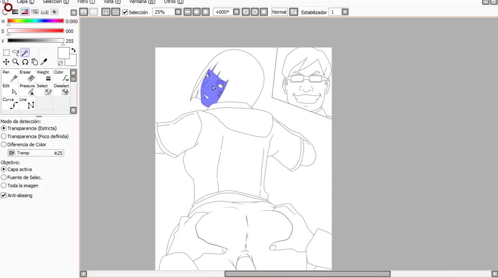Expand the rotation angle +000° dropdown
Image resolution: width=498 pixels, height=278 pixels.
236,12
